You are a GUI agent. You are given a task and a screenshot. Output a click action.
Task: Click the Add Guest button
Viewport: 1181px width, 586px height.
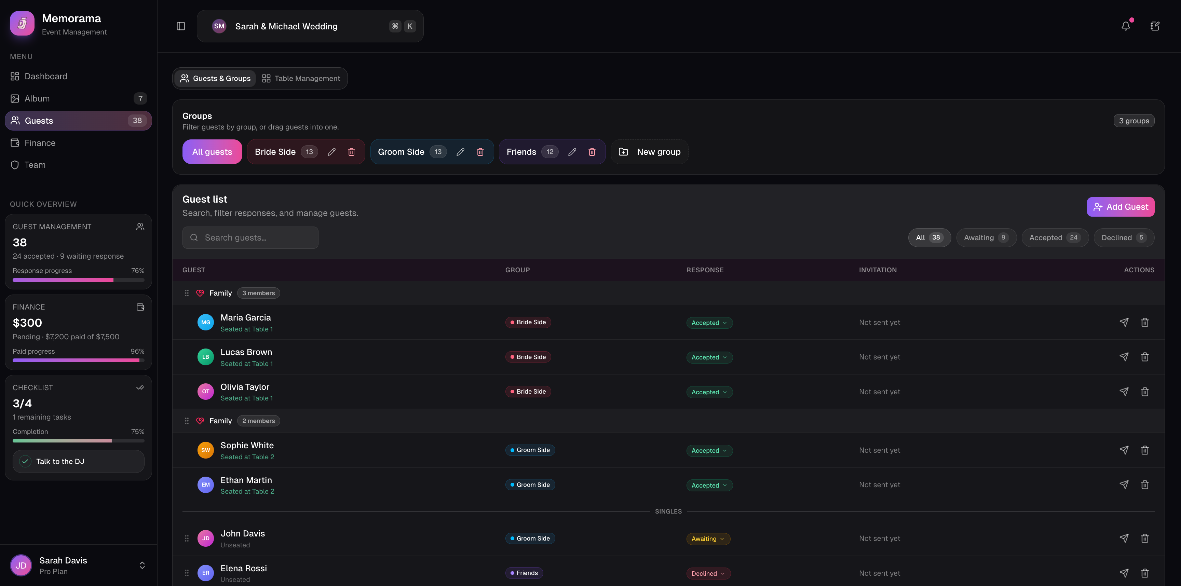coord(1120,207)
